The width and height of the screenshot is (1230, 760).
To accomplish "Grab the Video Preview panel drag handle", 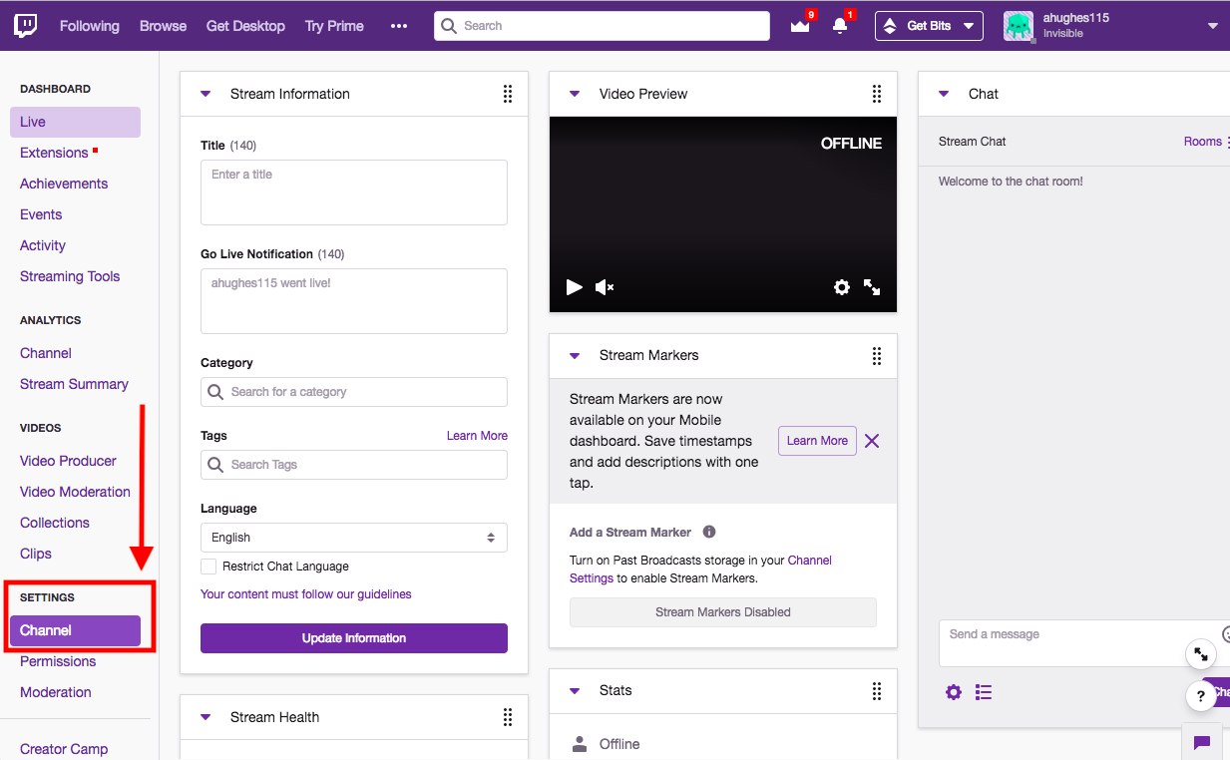I will coord(877,94).
